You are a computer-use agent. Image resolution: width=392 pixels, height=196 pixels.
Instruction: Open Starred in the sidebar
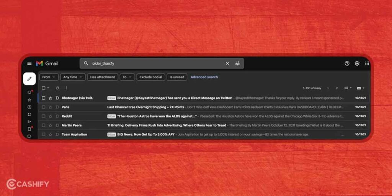(29, 100)
